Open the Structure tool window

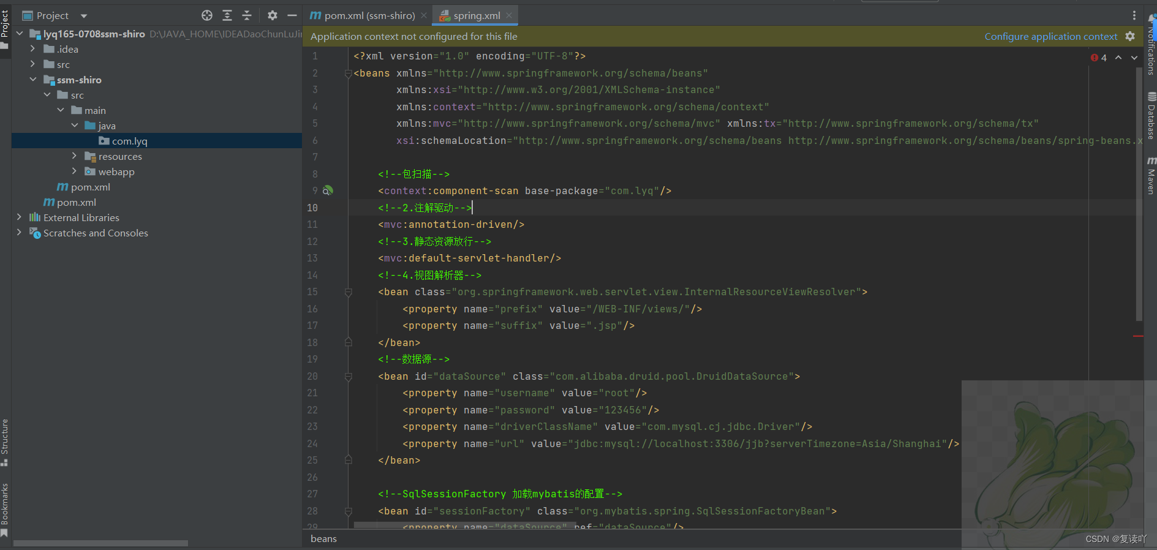5,442
